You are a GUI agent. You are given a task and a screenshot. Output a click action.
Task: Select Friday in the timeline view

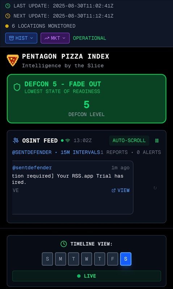[x=113, y=259]
